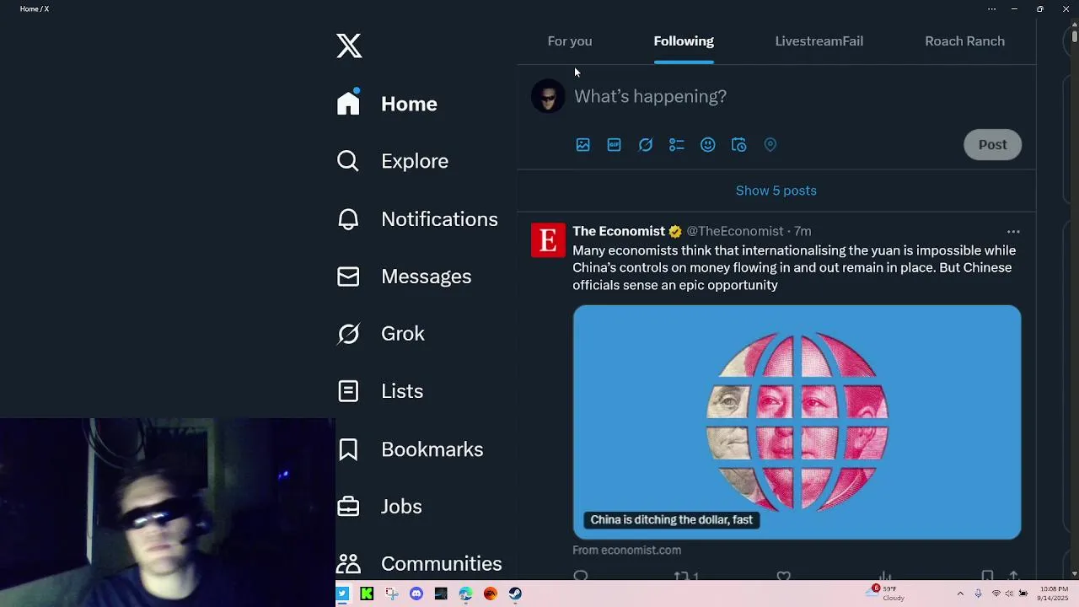This screenshot has height=607, width=1079.
Task: Open Bookmarks from the sidebar
Action: tap(410, 449)
